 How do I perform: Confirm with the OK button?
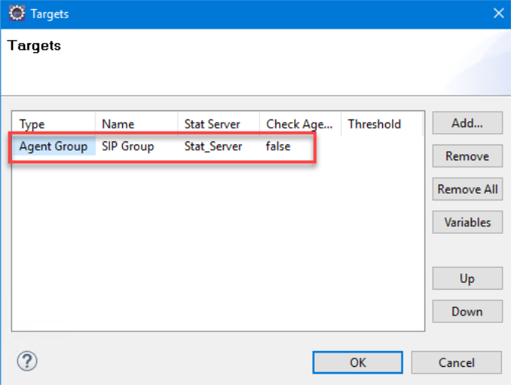(x=358, y=362)
